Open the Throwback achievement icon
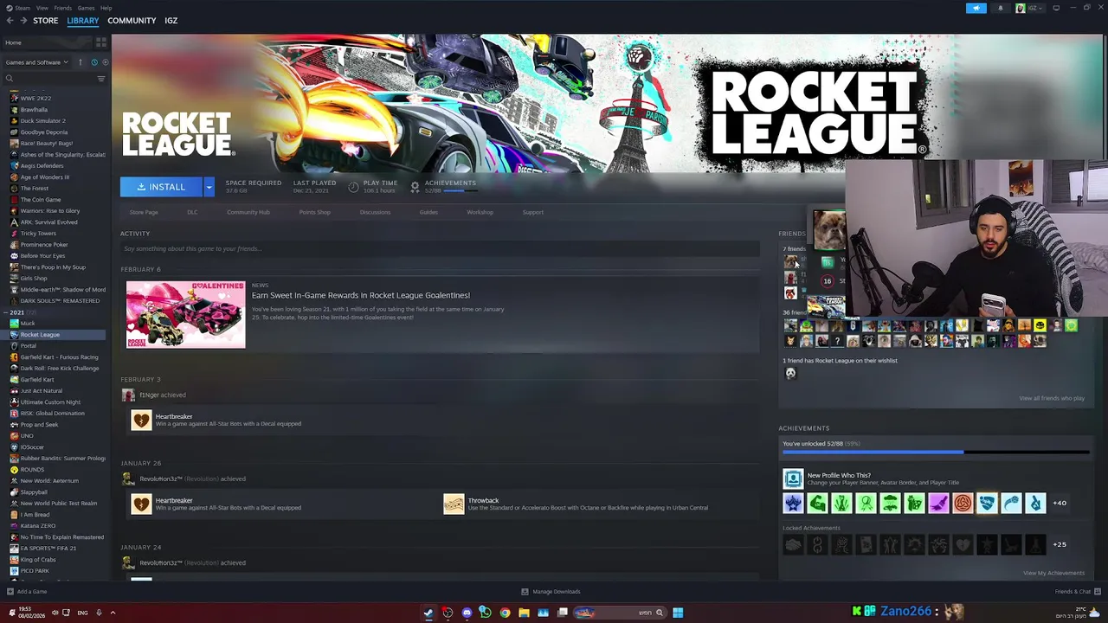1108x623 pixels. point(454,504)
